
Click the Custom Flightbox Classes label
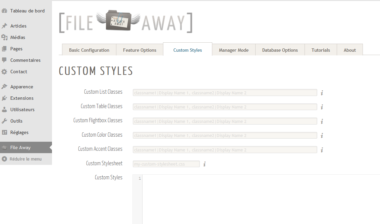98,120
